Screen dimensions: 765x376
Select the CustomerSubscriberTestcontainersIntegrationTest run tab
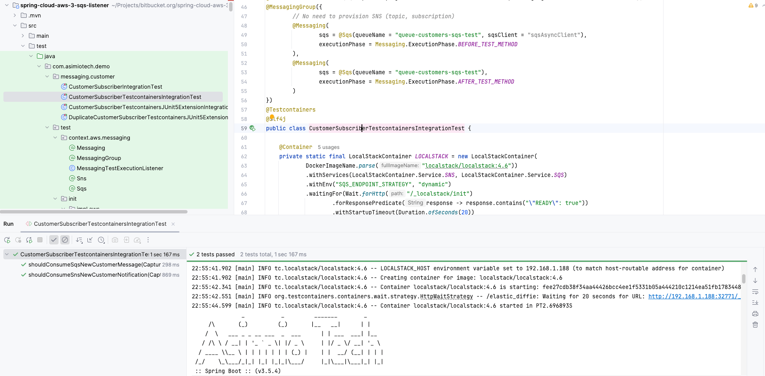100,224
